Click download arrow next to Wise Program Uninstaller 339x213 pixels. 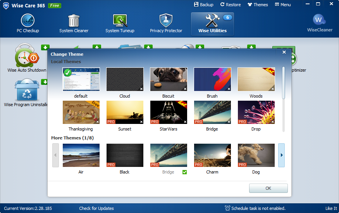point(45,82)
